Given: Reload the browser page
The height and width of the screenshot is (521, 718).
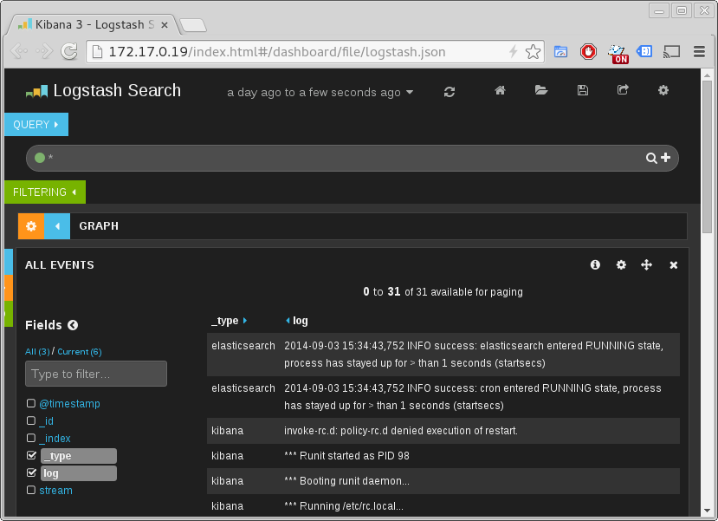Looking at the screenshot, I should (69, 51).
